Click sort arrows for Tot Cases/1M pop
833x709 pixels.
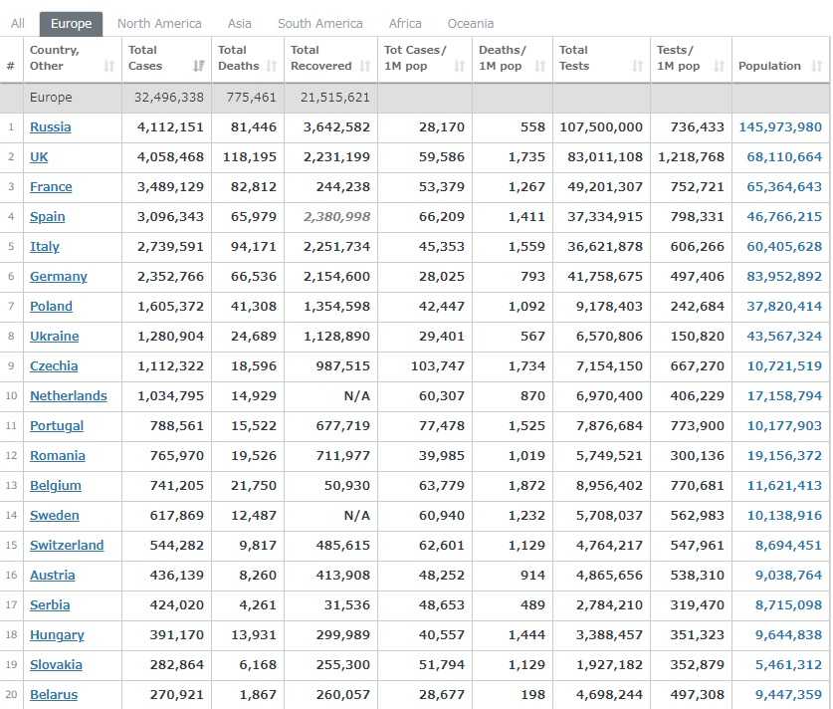(460, 67)
